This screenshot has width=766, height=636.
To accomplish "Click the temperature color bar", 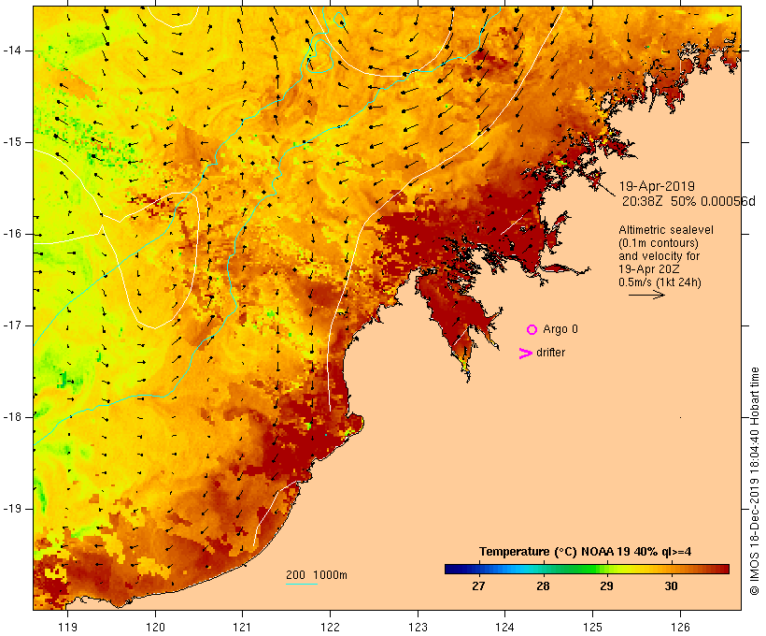I will [587, 569].
